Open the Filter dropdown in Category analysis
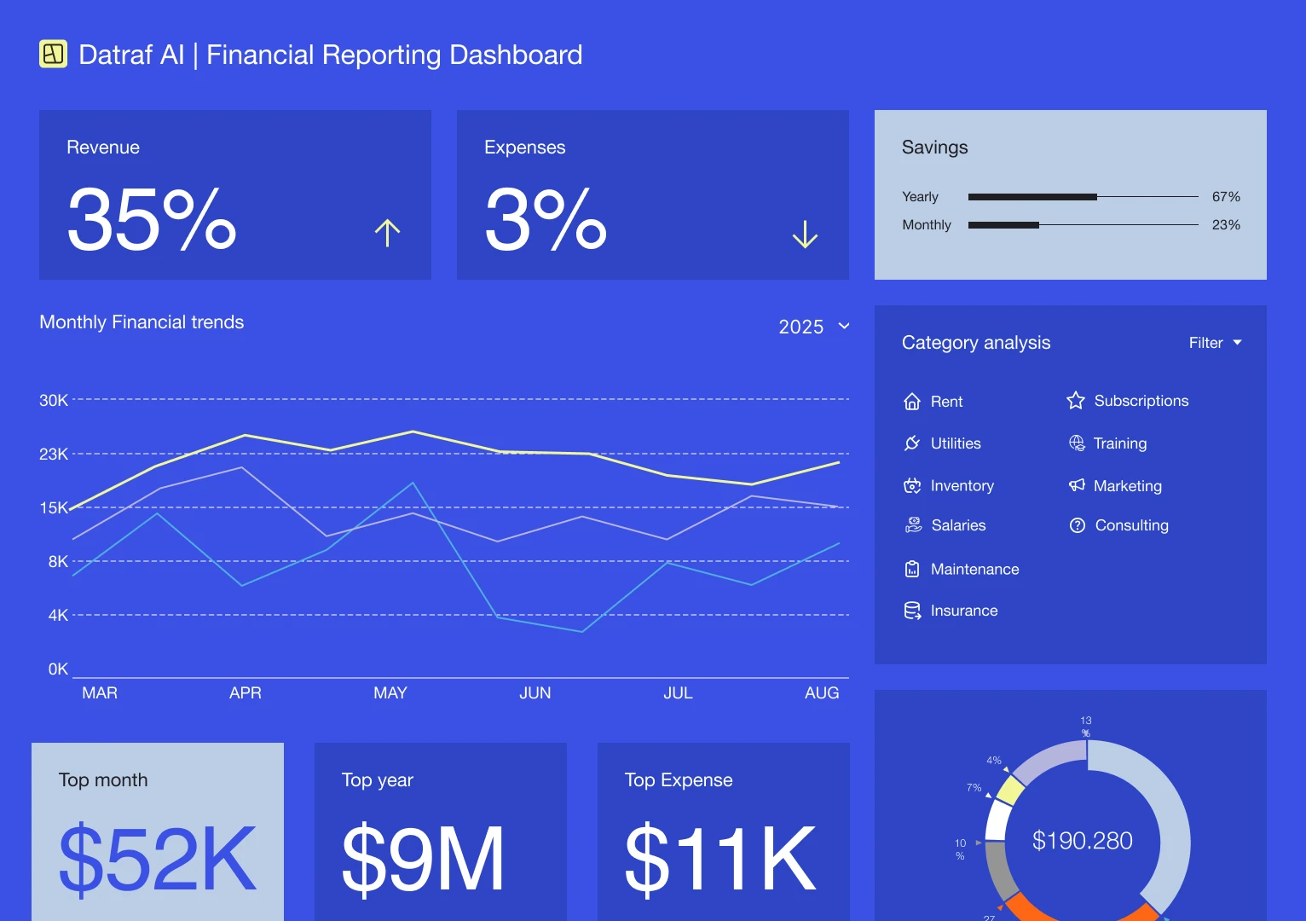 coord(1216,343)
